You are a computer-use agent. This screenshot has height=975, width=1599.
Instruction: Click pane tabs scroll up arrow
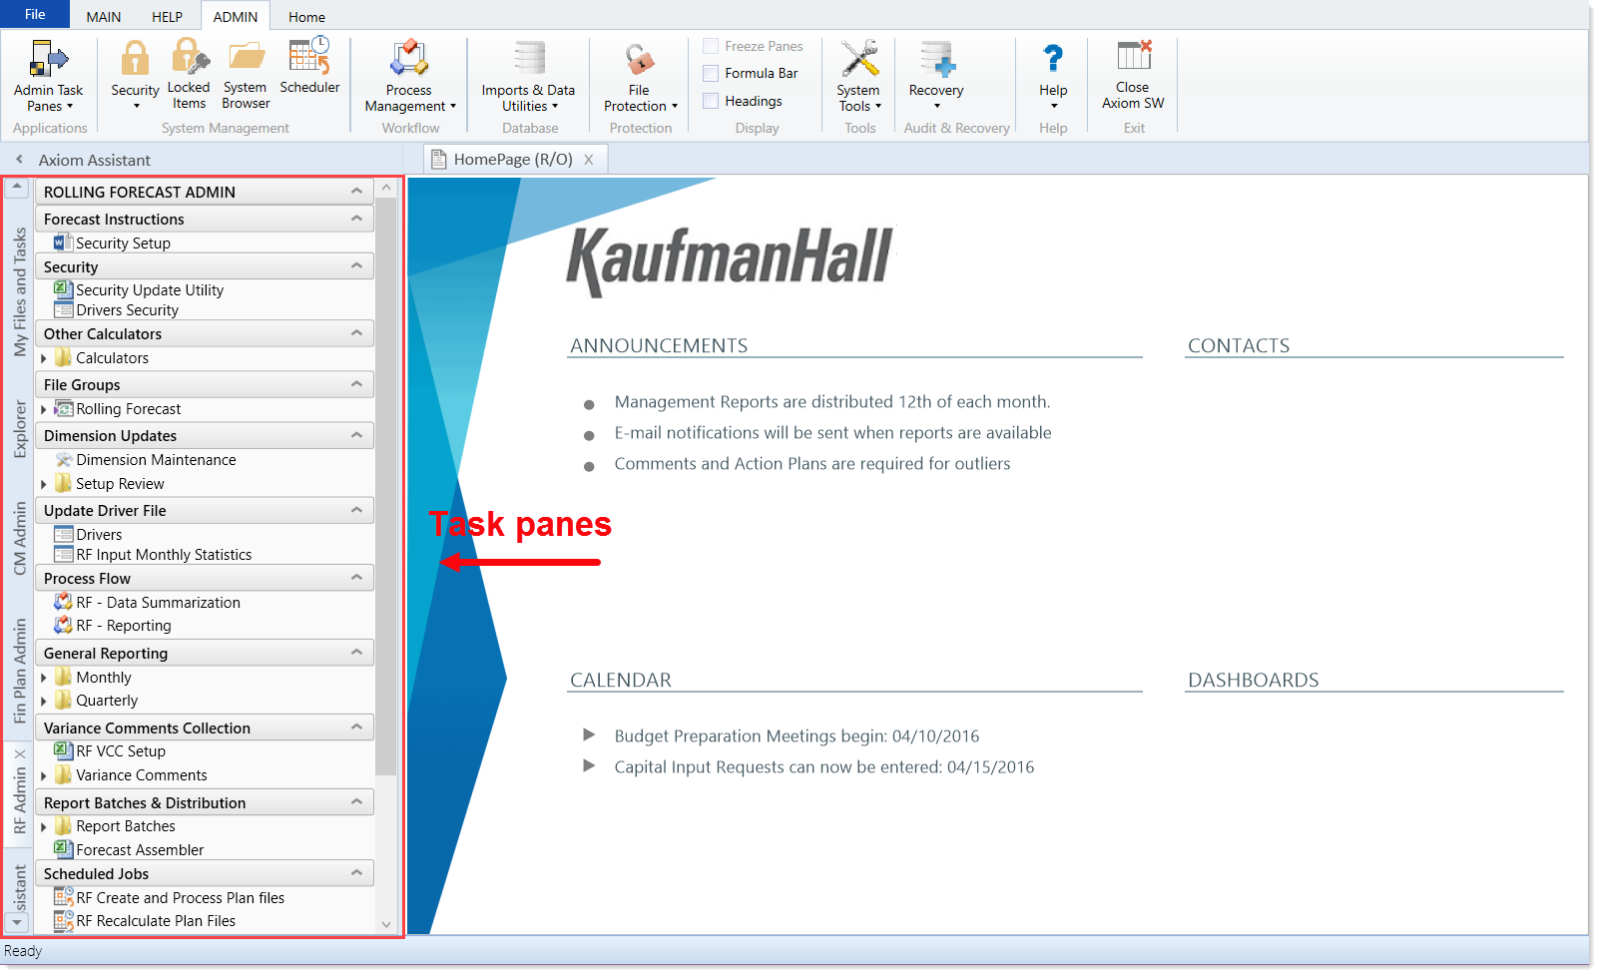[17, 187]
